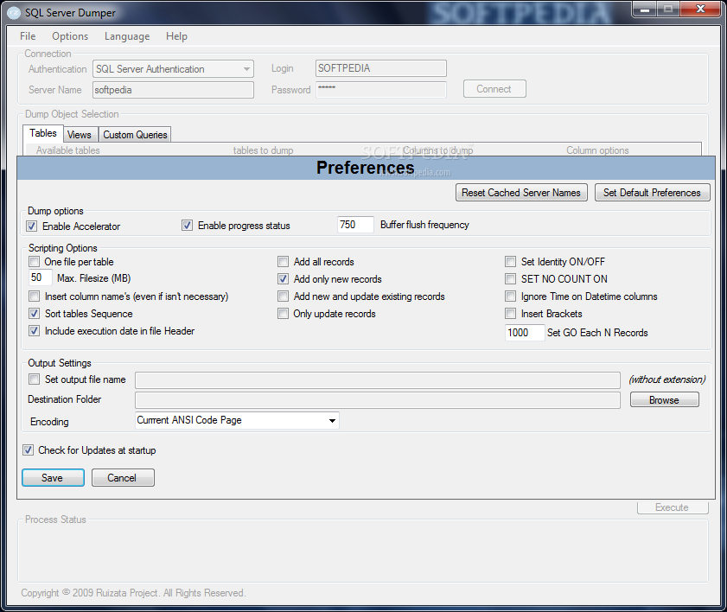This screenshot has width=727, height=612.
Task: Enable Set output file name checkbox
Action: pos(35,379)
